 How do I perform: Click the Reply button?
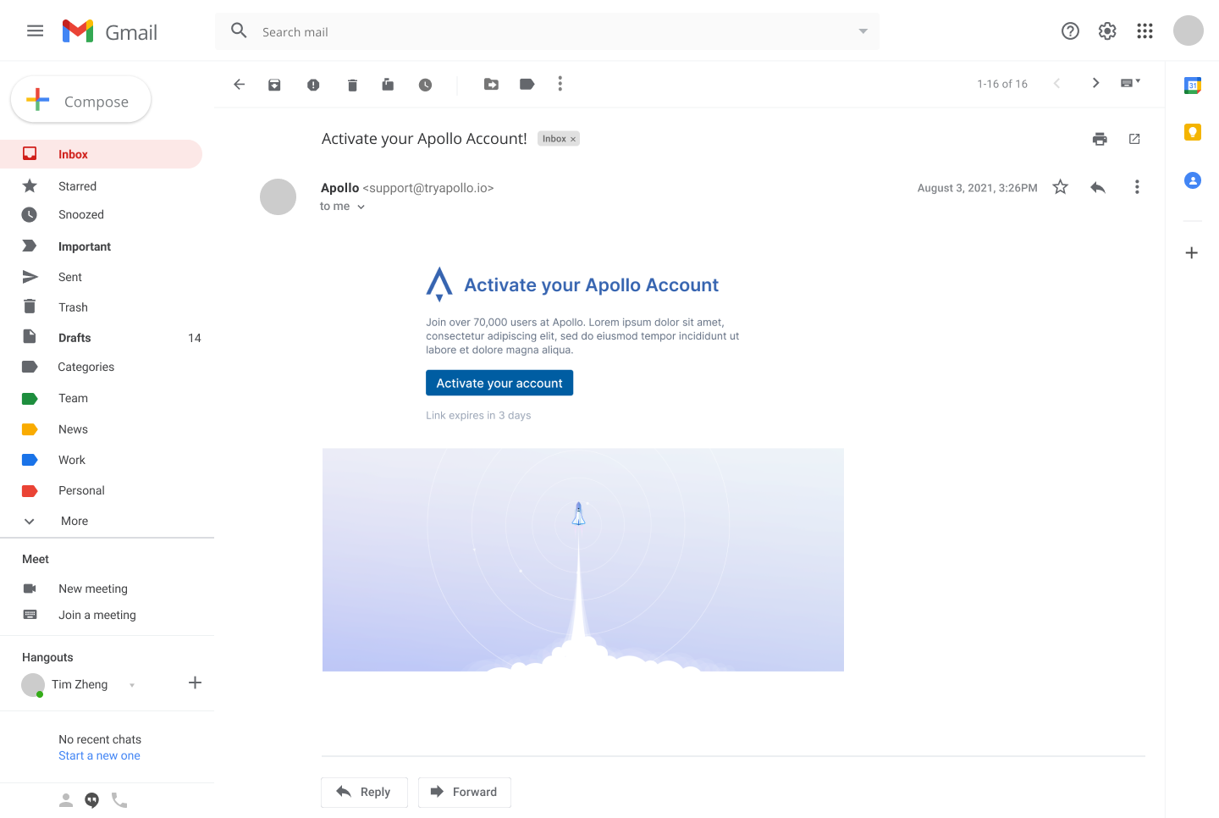364,792
